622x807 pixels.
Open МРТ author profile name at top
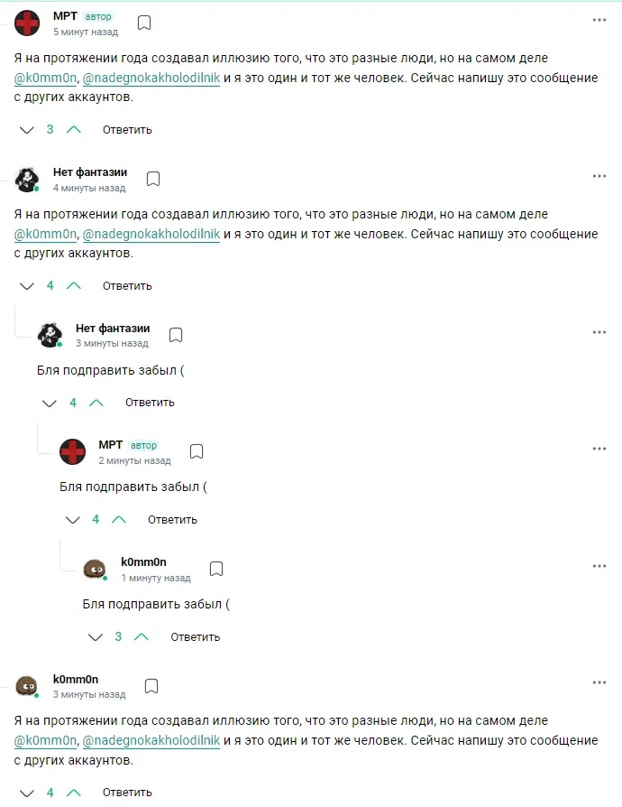tap(65, 16)
